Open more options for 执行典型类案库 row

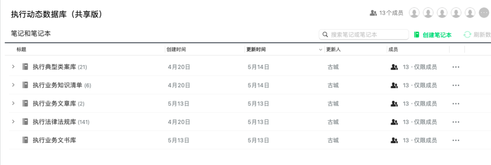click(456, 67)
